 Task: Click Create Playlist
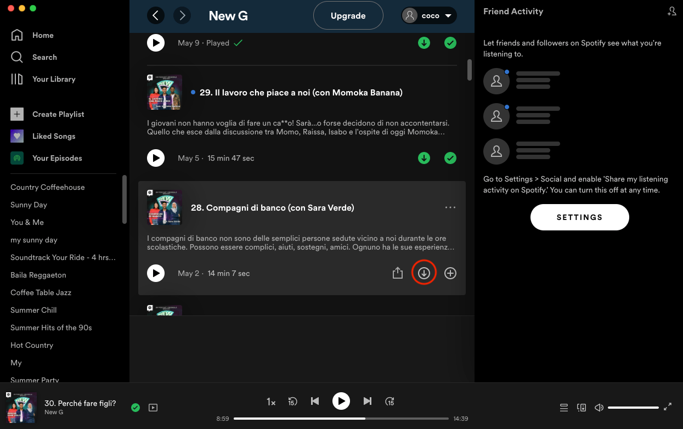pyautogui.click(x=48, y=114)
